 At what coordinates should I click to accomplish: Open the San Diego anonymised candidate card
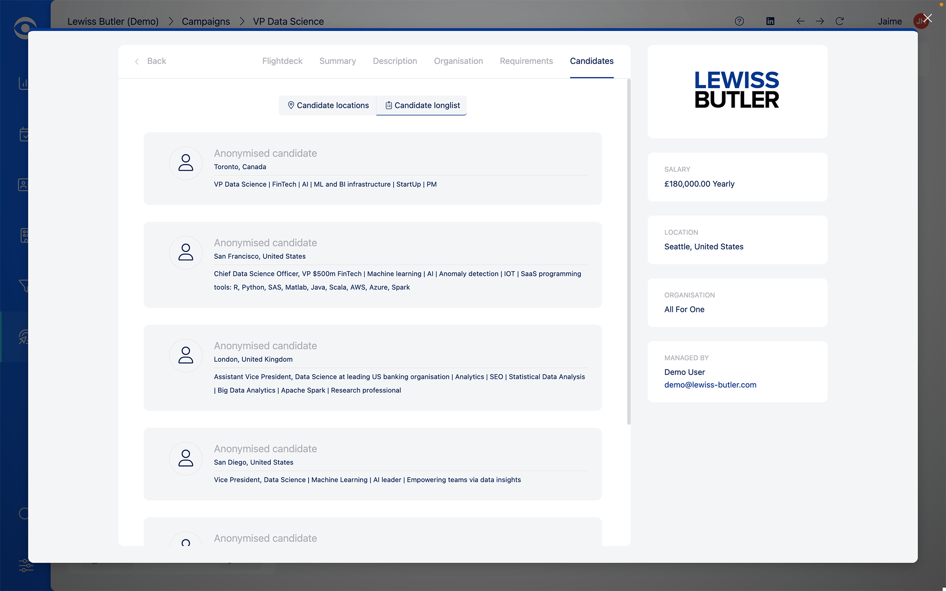[x=372, y=464]
